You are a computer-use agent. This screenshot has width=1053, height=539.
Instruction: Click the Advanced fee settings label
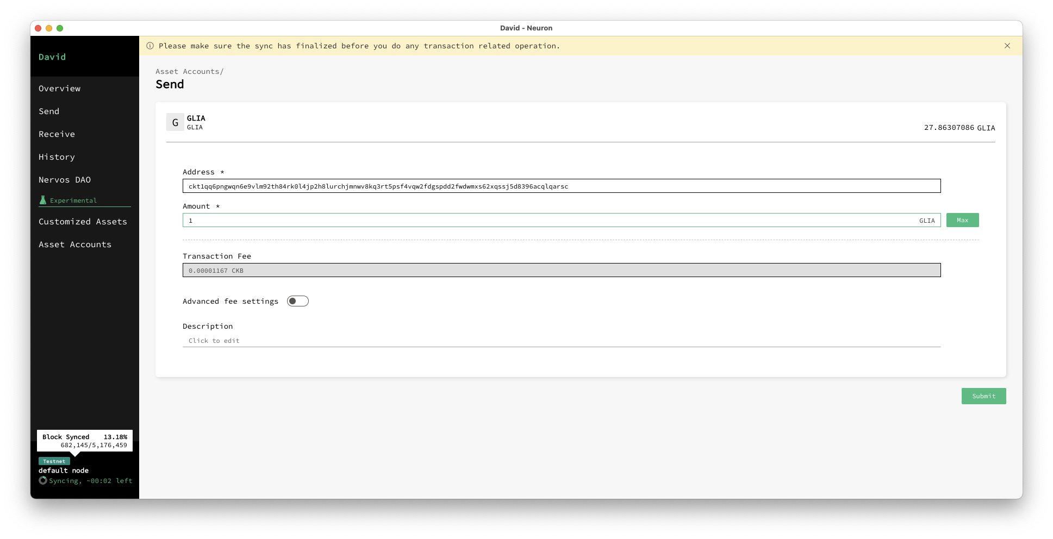(x=230, y=301)
